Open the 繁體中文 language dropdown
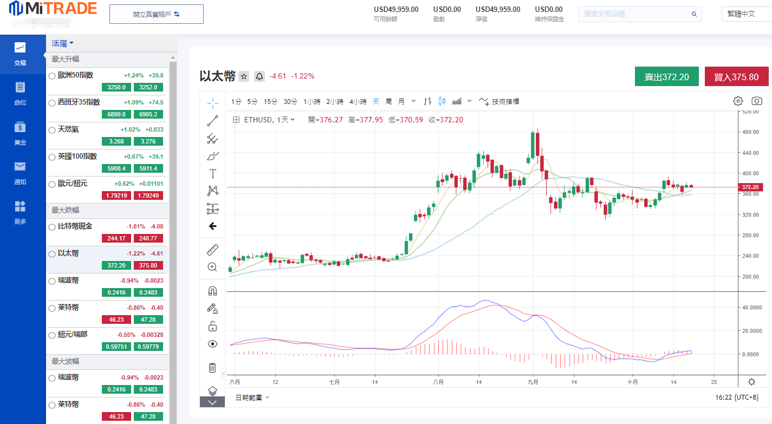 click(x=746, y=14)
